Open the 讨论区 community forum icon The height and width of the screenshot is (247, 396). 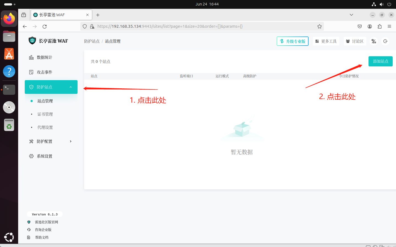(355, 41)
